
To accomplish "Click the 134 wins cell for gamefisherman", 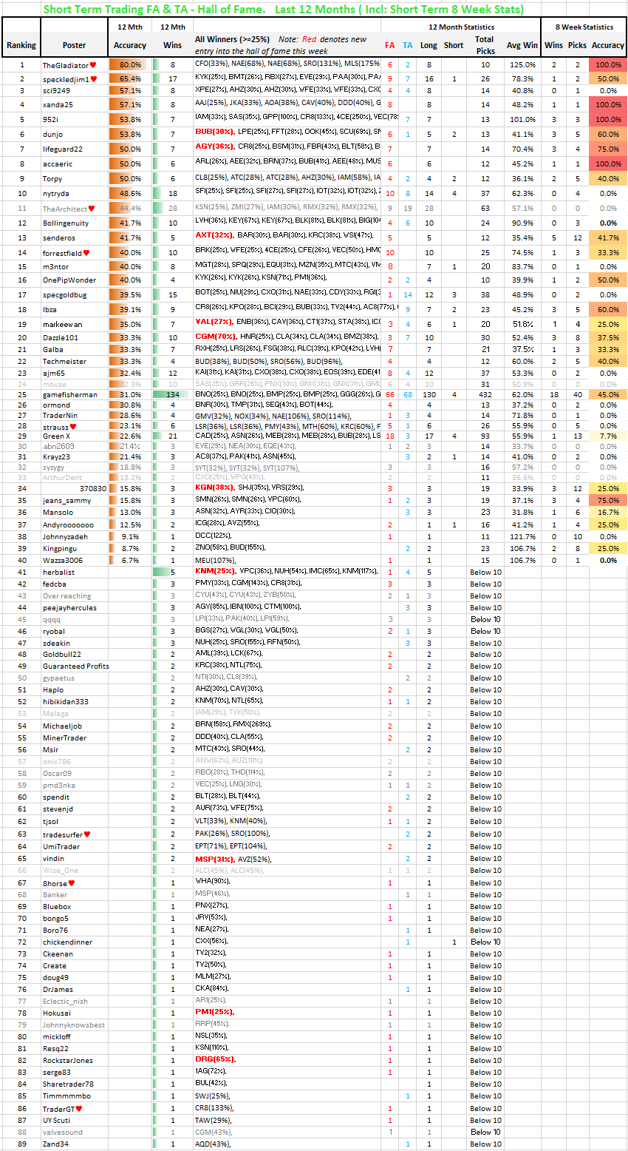I will click(x=172, y=395).
